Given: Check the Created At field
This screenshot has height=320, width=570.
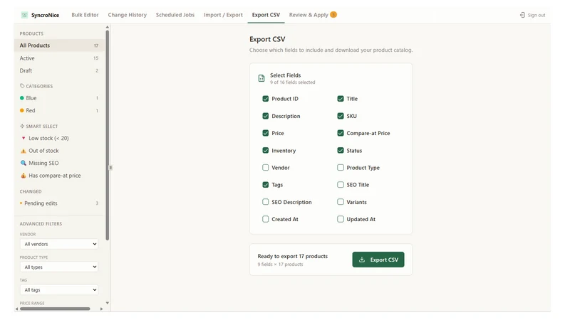Looking at the screenshot, I should tap(265, 219).
